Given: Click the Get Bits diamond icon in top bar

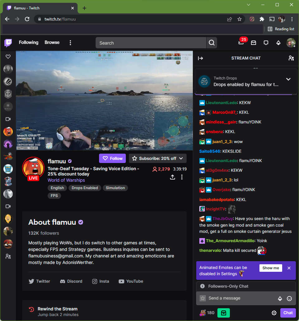Looking at the screenshot, I should pos(278,43).
